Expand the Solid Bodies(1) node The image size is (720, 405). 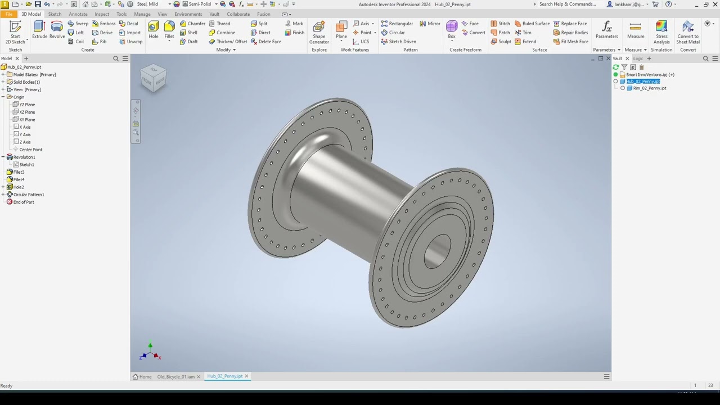tap(3, 82)
